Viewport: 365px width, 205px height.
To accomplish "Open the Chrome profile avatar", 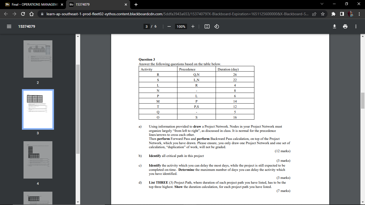I will [x=350, y=14].
